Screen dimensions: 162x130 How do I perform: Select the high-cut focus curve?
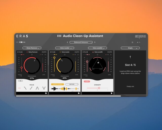click(25, 88)
